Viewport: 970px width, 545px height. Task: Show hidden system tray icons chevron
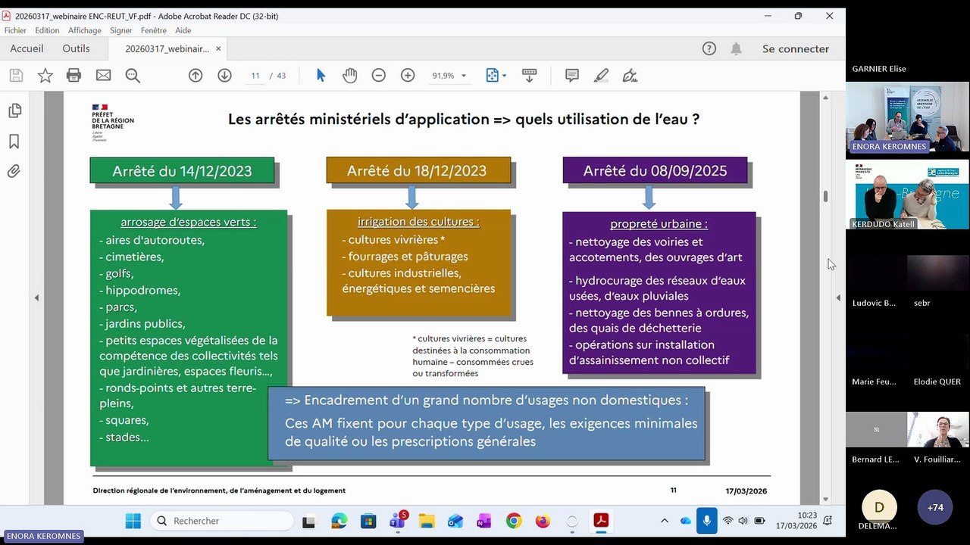click(665, 521)
